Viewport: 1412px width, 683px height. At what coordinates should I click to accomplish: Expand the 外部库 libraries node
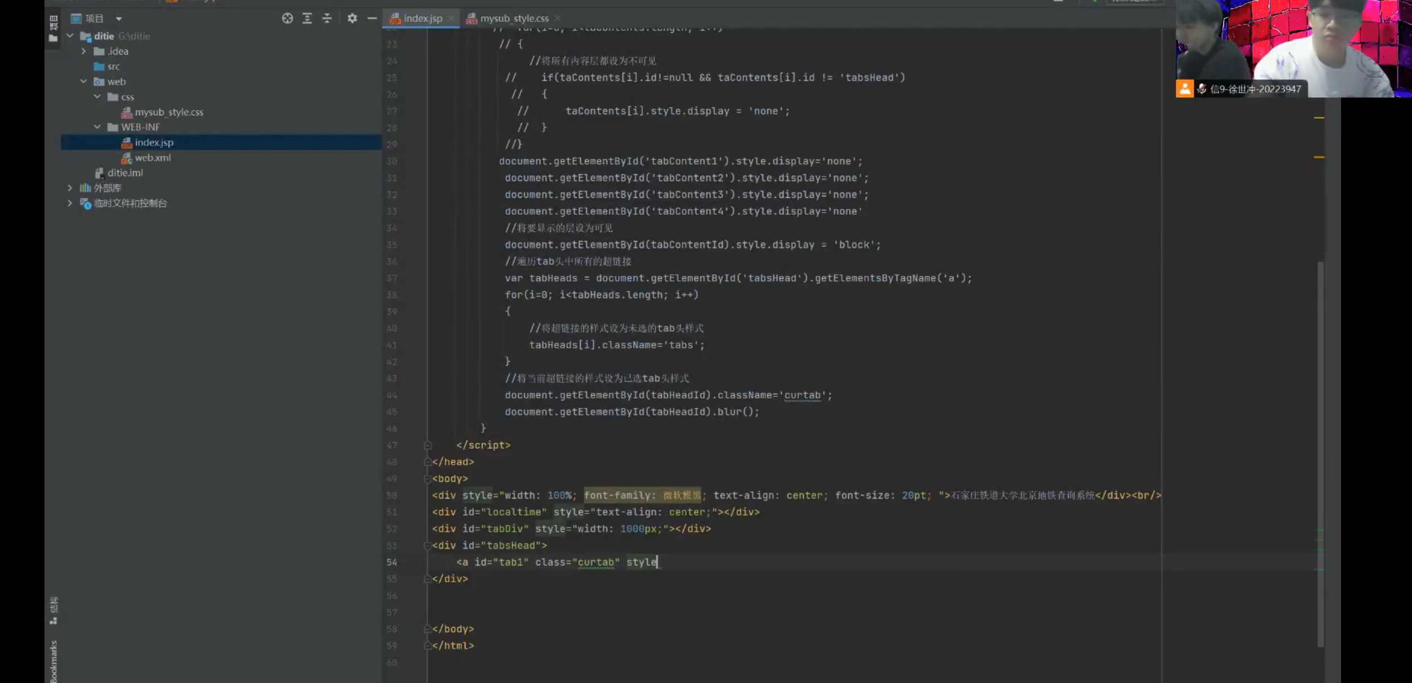coord(70,188)
